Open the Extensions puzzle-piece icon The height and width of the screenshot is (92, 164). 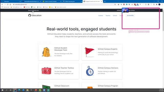tap(157, 5)
